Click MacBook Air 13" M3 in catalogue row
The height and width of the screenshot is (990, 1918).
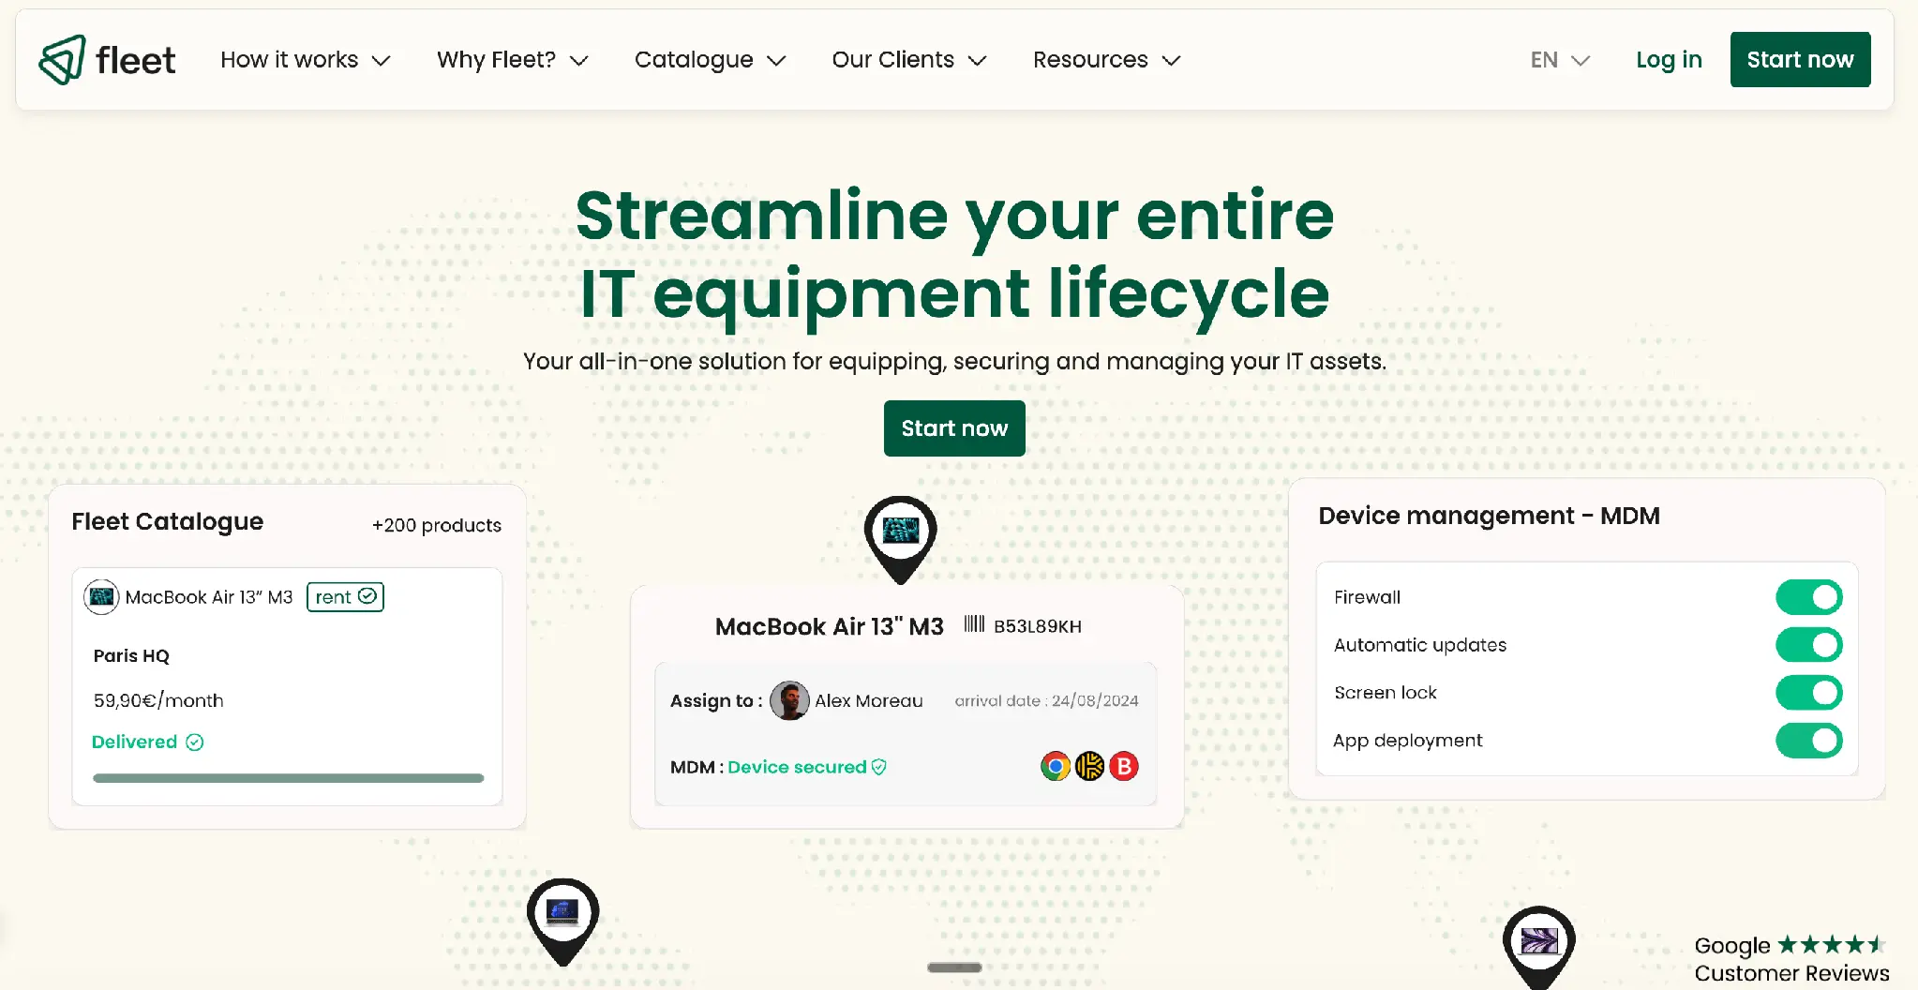pos(208,597)
